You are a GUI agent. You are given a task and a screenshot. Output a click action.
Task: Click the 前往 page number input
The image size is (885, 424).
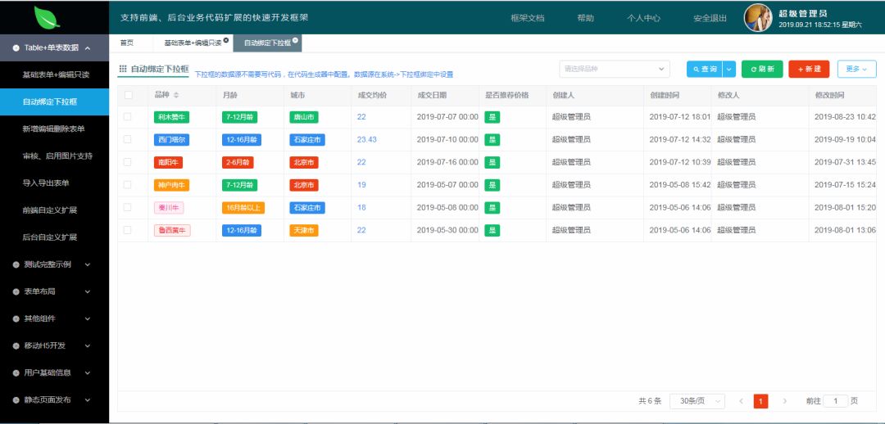[835, 401]
